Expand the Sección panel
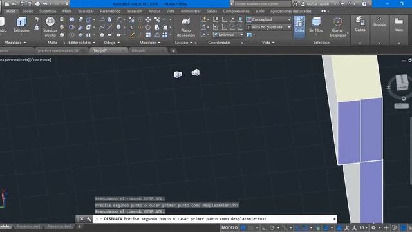The image size is (412, 232). [x=183, y=43]
